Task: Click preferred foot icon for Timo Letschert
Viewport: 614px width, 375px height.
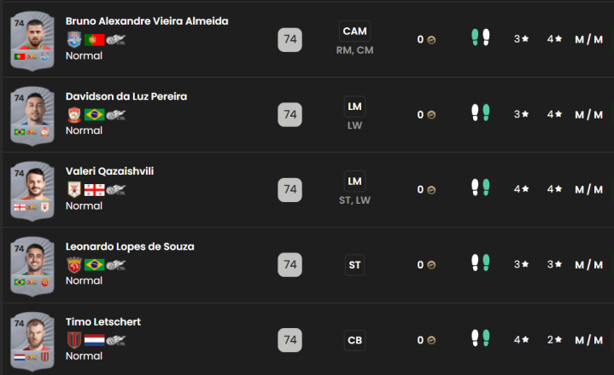Action: click(x=481, y=339)
